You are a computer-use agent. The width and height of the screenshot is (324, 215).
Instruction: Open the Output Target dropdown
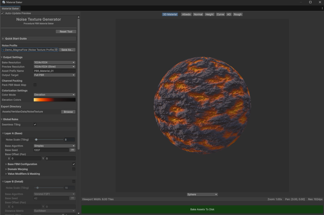tap(54, 75)
